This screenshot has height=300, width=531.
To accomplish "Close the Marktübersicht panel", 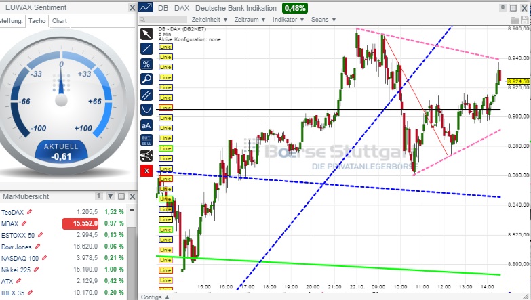I will [x=132, y=196].
